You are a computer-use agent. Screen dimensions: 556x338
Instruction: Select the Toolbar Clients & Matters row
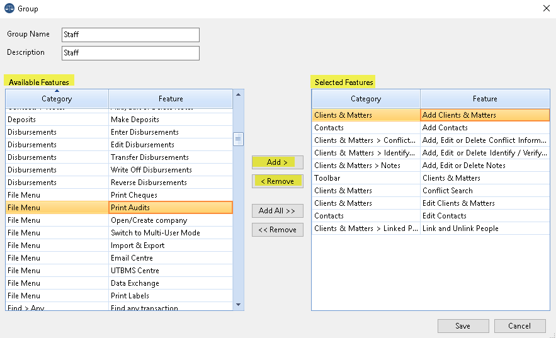[431, 178]
